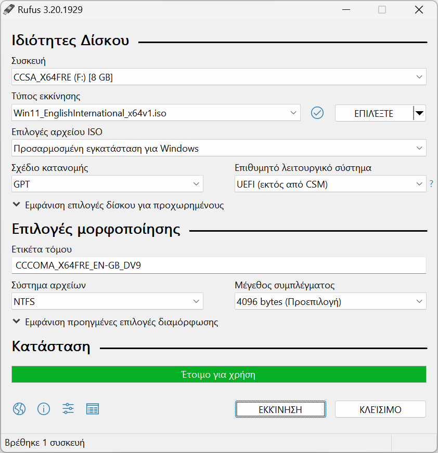438x453 pixels.
Task: Open application settings sliders icon
Action: coord(68,409)
